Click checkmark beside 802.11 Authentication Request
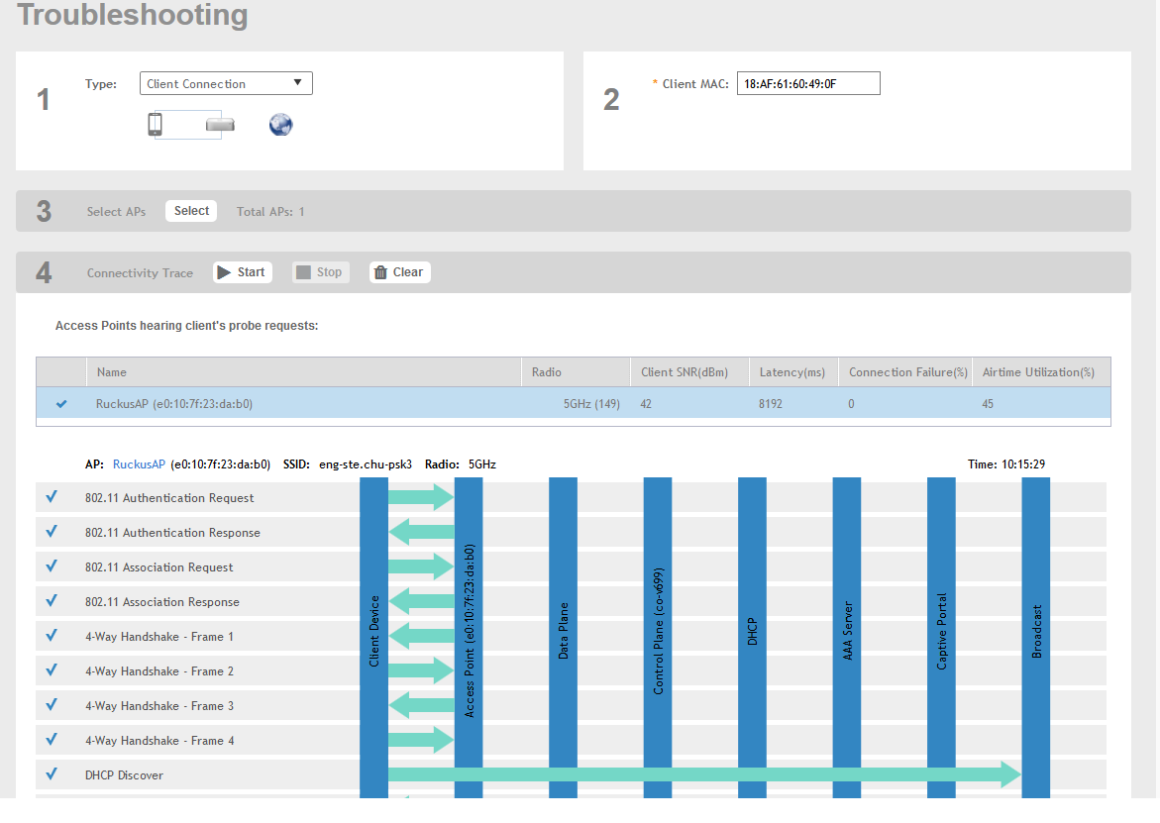Image resolution: width=1160 pixels, height=823 pixels. click(x=52, y=497)
